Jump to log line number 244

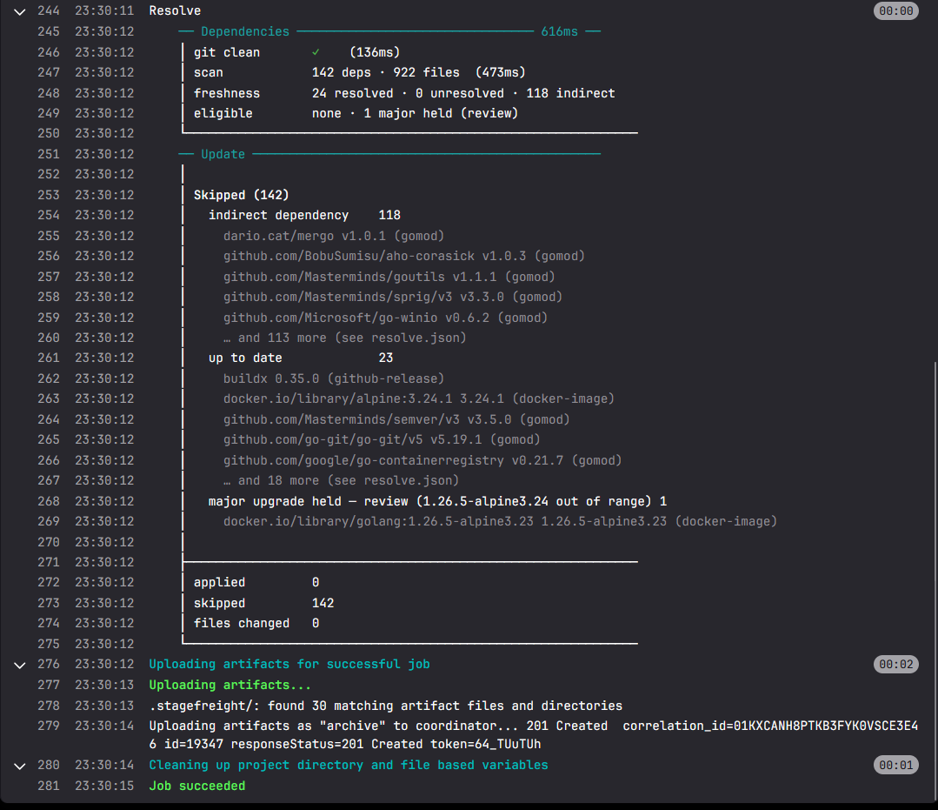(49, 10)
